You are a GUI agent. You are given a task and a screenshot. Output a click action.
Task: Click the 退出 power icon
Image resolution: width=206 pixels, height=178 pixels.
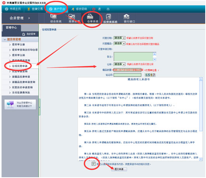94,9
